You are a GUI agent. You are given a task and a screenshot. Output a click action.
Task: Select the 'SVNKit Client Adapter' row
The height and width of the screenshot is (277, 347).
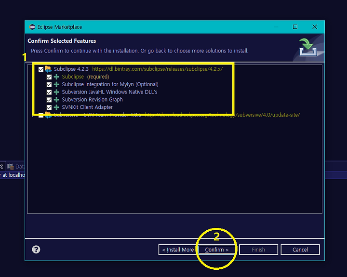87,107
